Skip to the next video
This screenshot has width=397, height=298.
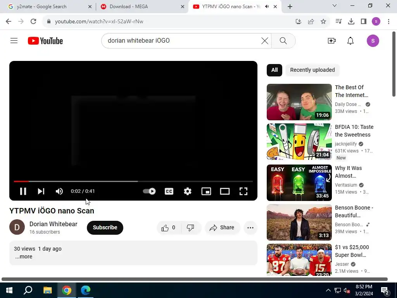click(x=41, y=191)
